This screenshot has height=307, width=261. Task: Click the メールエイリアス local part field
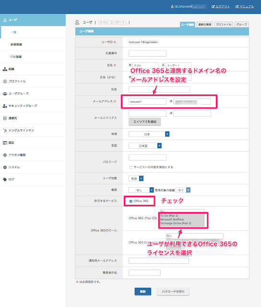coord(147,113)
